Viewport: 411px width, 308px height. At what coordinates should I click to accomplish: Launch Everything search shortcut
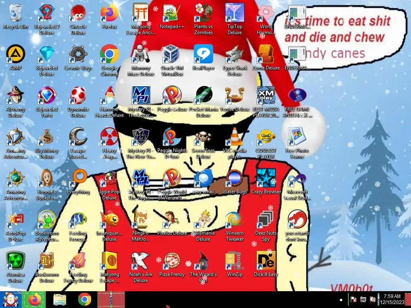click(78, 182)
